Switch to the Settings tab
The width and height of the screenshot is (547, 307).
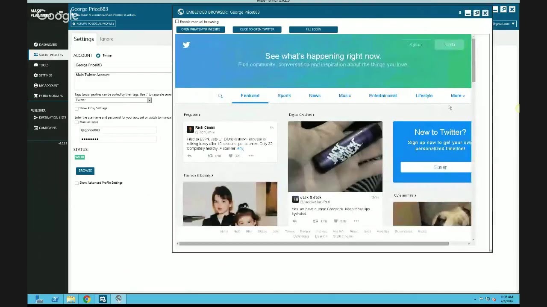84,39
